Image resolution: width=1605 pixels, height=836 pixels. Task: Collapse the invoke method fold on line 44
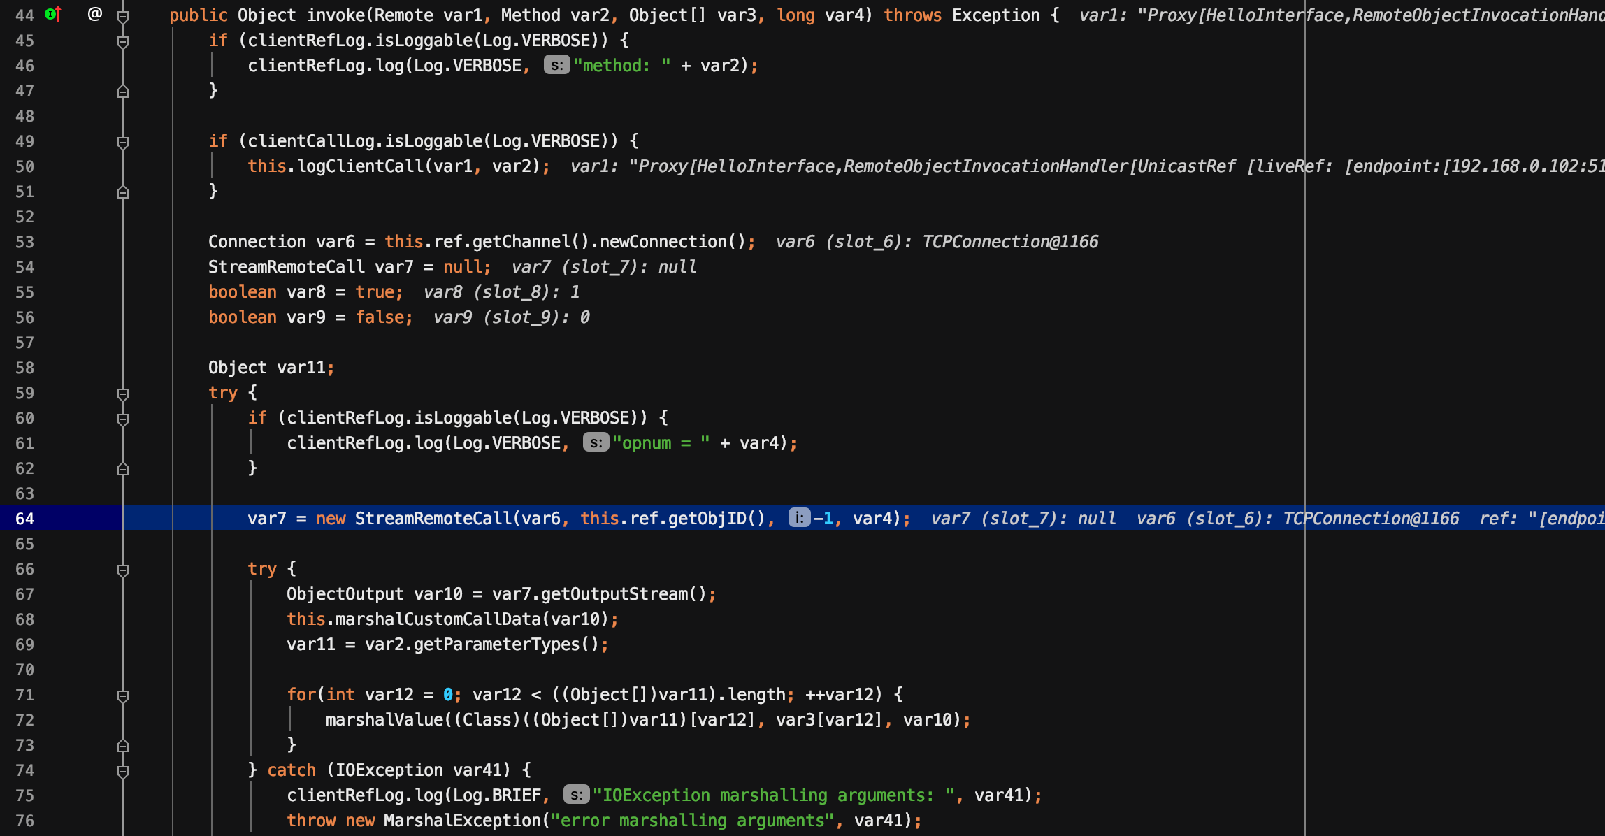[x=123, y=15]
